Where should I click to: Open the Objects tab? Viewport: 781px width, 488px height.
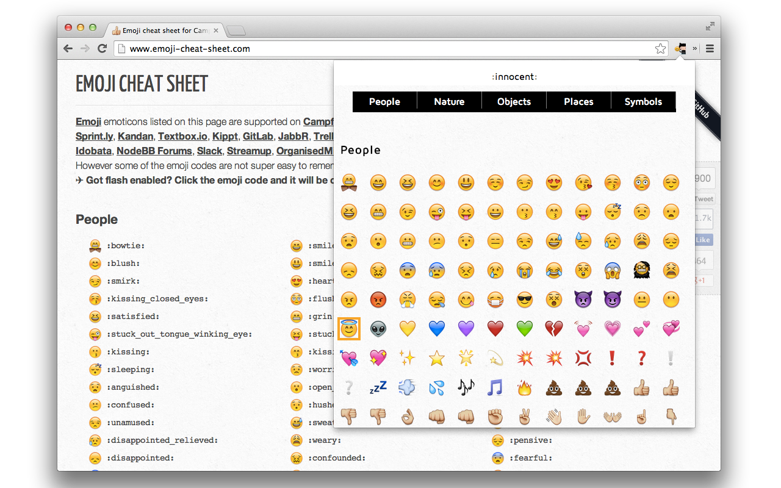514,102
